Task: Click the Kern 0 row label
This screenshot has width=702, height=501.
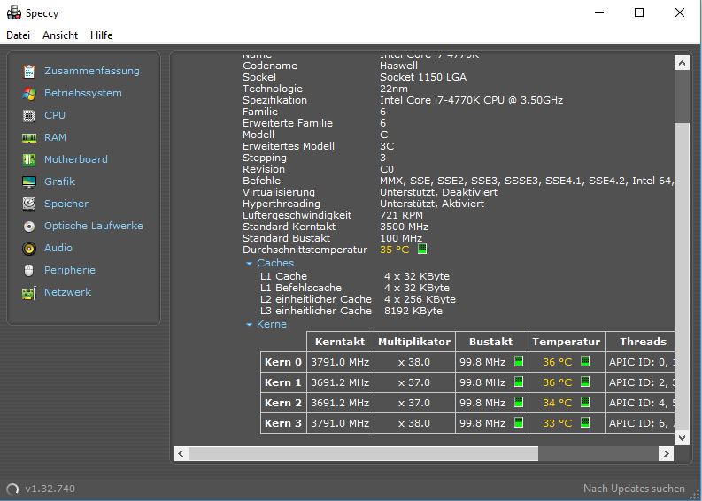Action: click(x=283, y=362)
